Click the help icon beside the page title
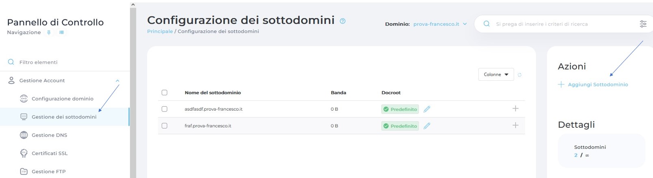Image resolution: width=653 pixels, height=178 pixels. click(x=343, y=21)
